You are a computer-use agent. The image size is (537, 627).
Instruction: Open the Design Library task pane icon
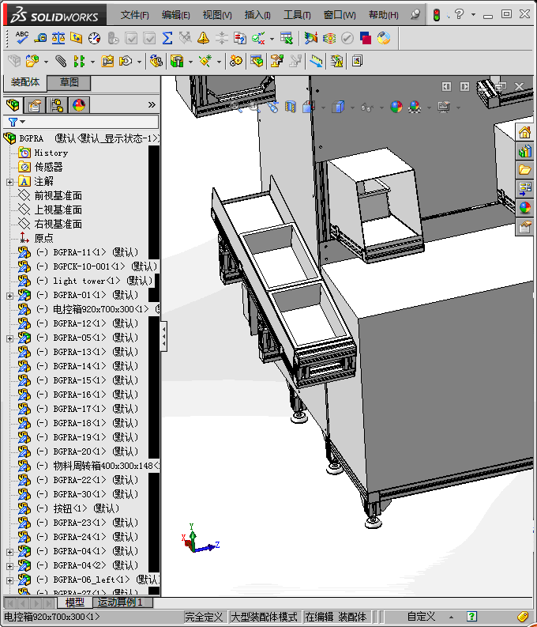(x=524, y=151)
